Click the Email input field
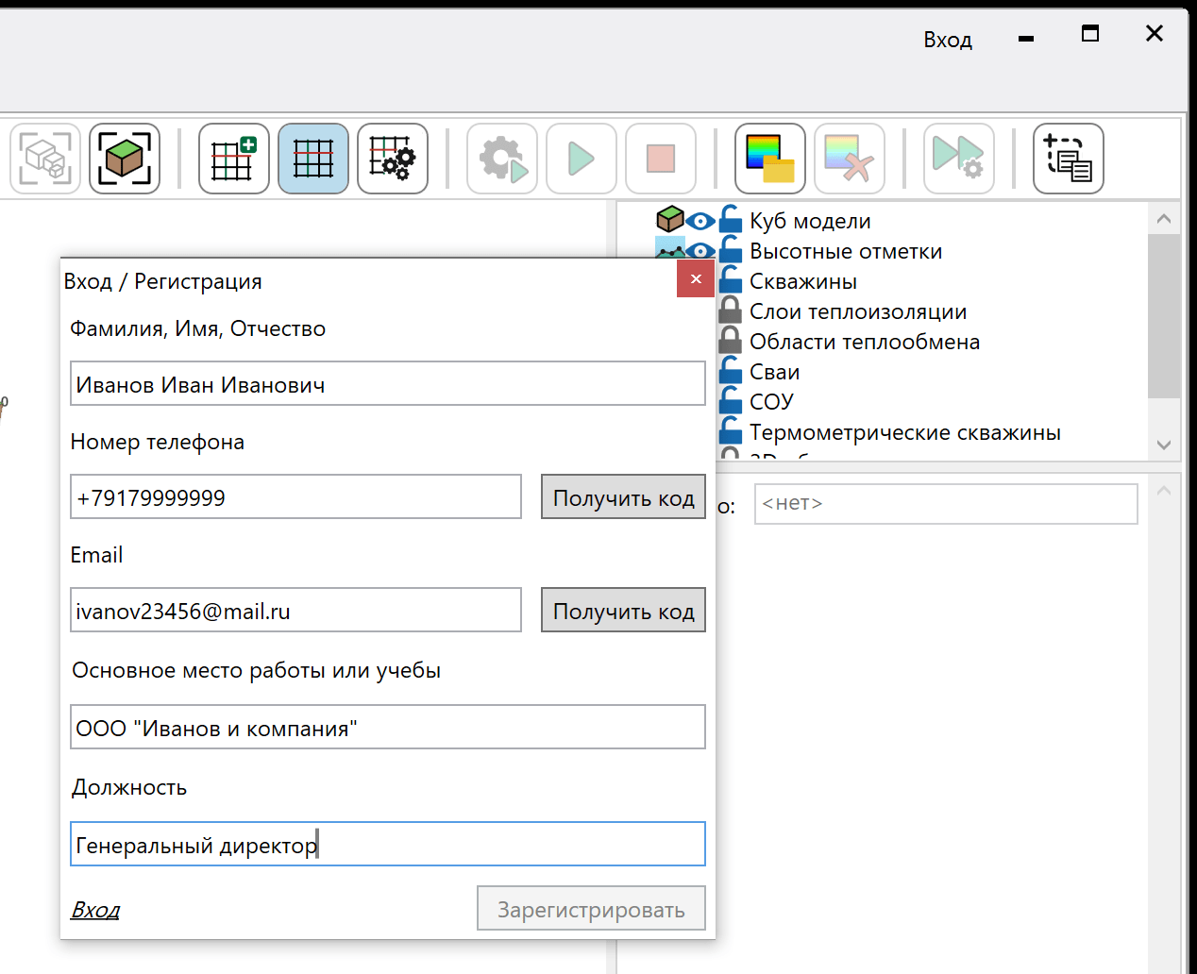The height and width of the screenshot is (974, 1197). point(295,610)
